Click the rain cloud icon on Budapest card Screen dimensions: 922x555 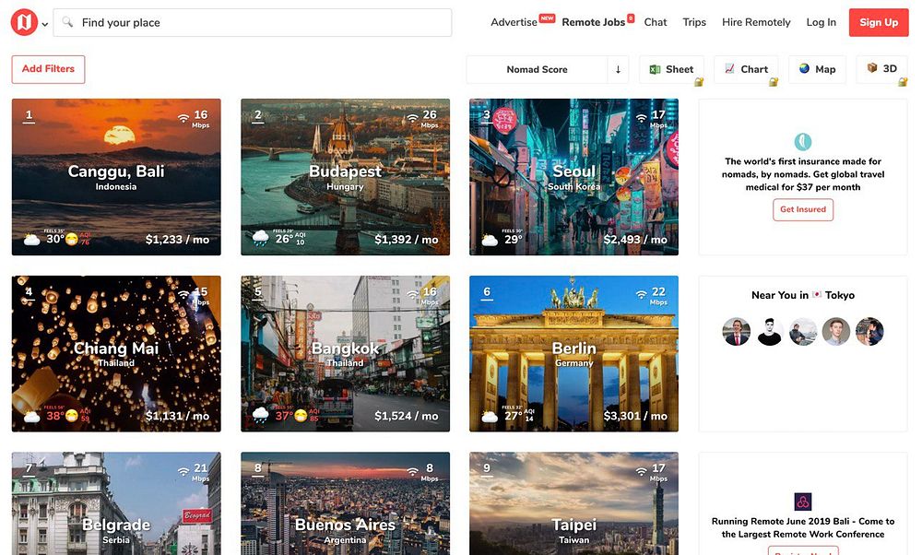coord(261,238)
